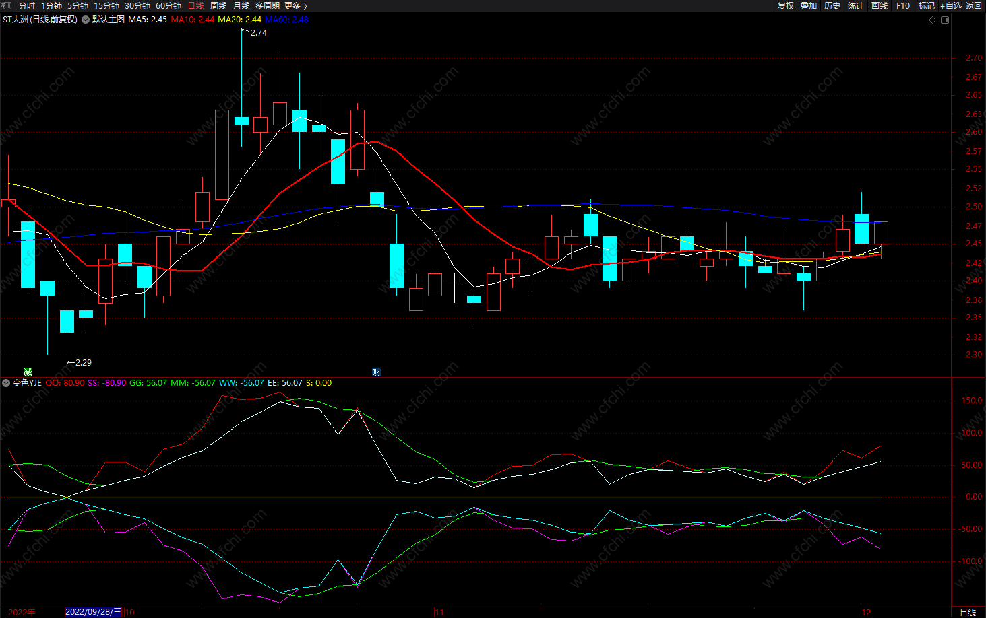Click the 返回 back button
The image size is (986, 618).
(974, 5)
